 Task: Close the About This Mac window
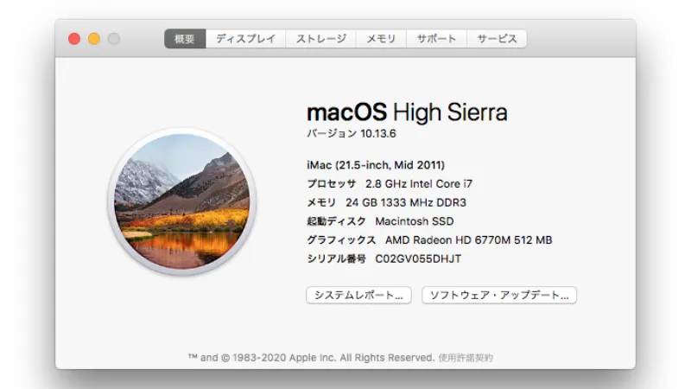click(74, 39)
